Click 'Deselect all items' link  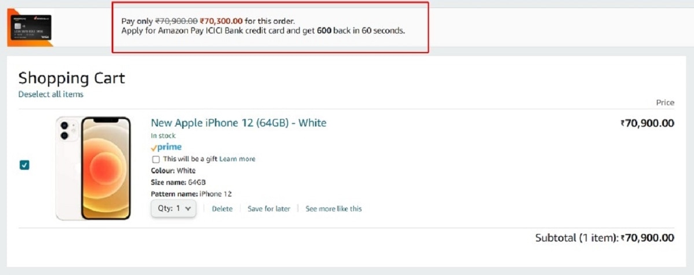click(51, 94)
